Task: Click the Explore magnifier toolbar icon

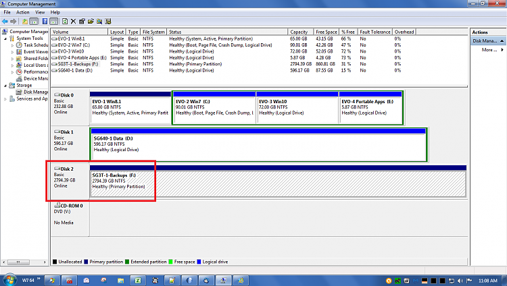Action: coord(99,22)
